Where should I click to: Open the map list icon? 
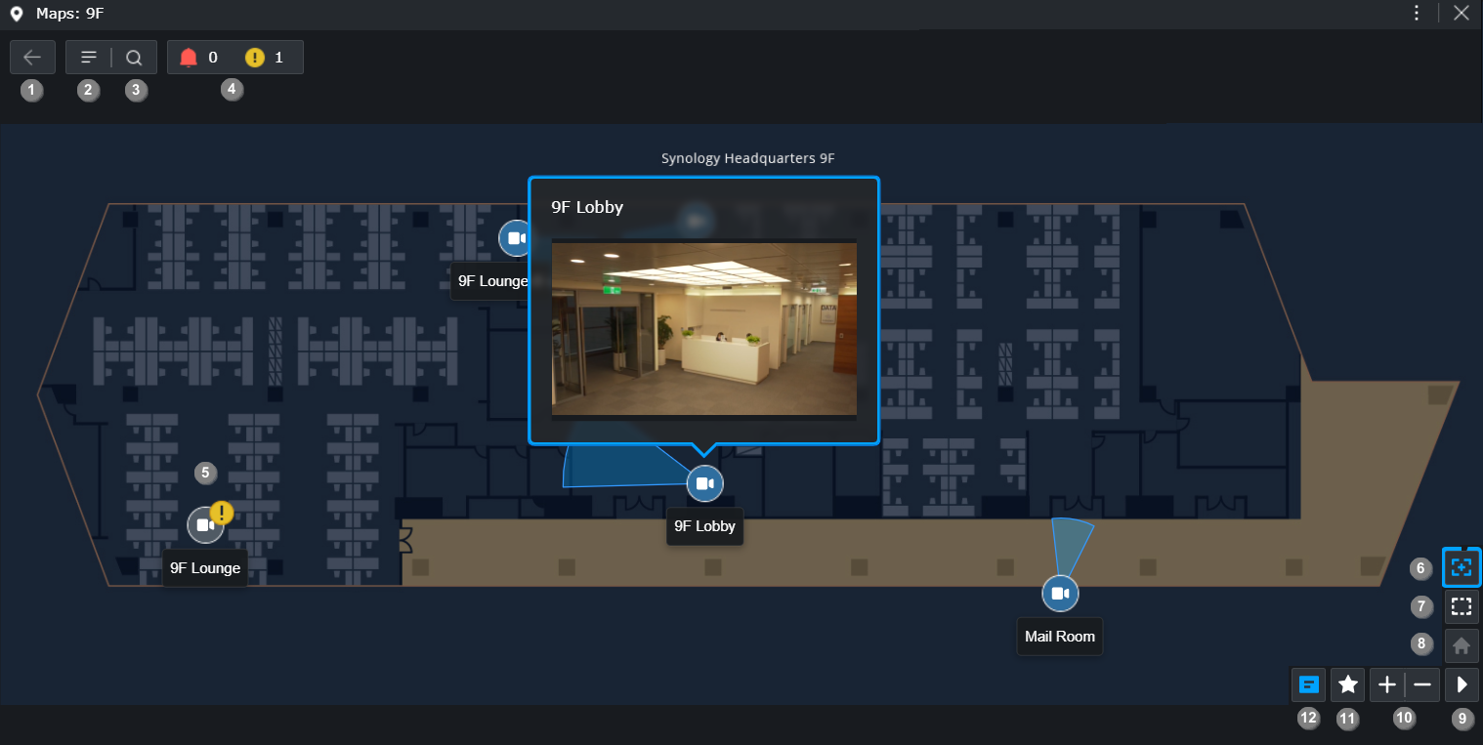click(x=88, y=57)
